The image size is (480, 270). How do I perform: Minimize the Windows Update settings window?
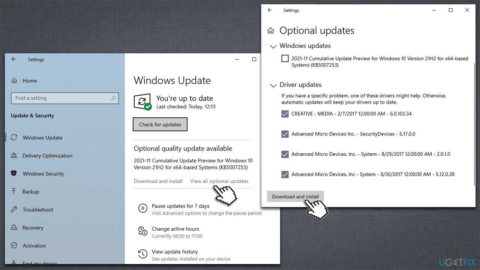[237, 59]
